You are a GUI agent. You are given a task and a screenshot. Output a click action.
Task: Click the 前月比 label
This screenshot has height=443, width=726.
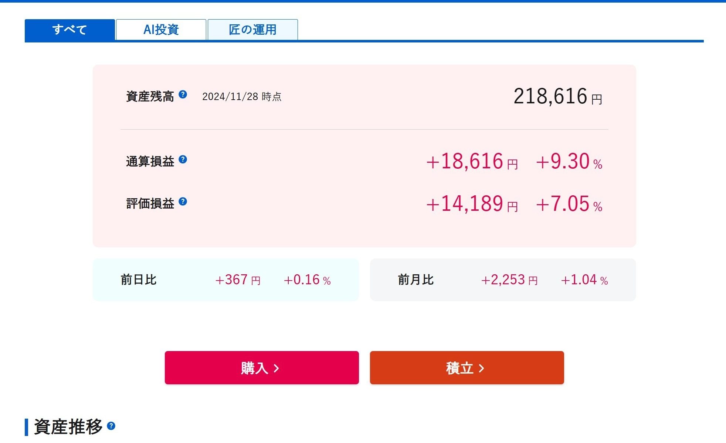pyautogui.click(x=415, y=280)
